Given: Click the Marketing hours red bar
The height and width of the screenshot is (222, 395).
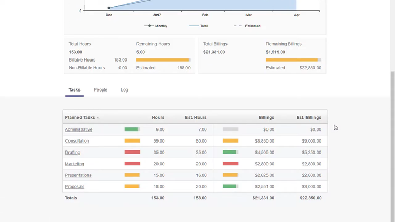Looking at the screenshot, I should (x=132, y=164).
